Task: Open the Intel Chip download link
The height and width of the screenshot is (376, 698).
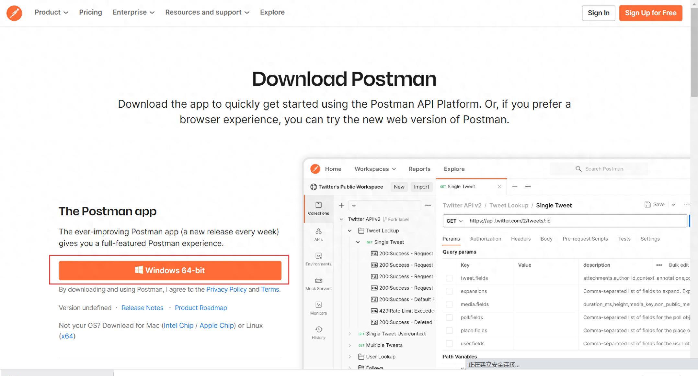Action: (178, 326)
